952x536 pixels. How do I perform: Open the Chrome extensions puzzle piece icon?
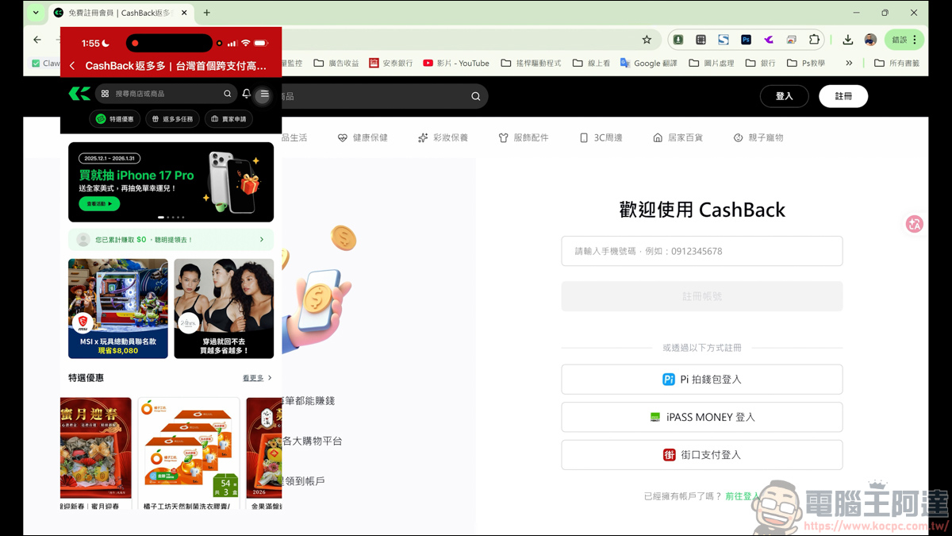tap(813, 39)
